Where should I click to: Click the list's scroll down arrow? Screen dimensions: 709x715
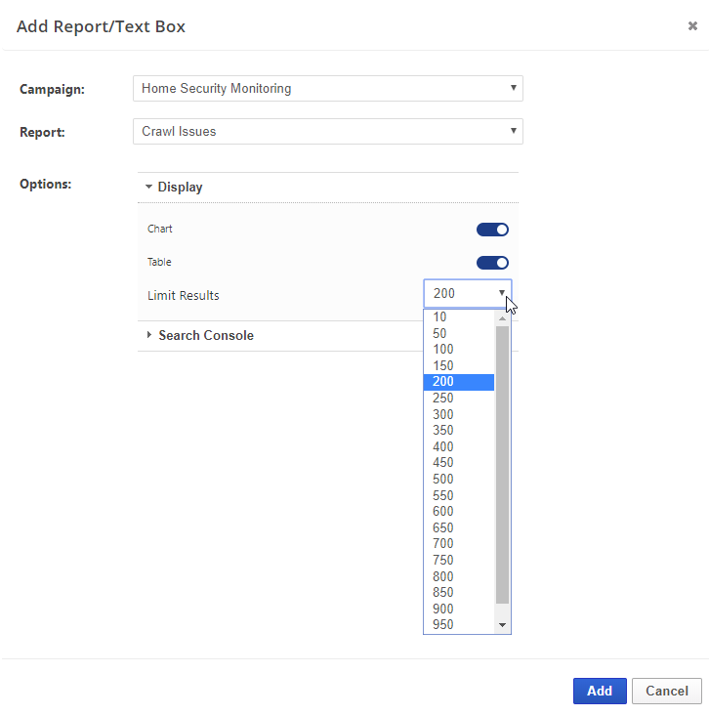pos(503,625)
